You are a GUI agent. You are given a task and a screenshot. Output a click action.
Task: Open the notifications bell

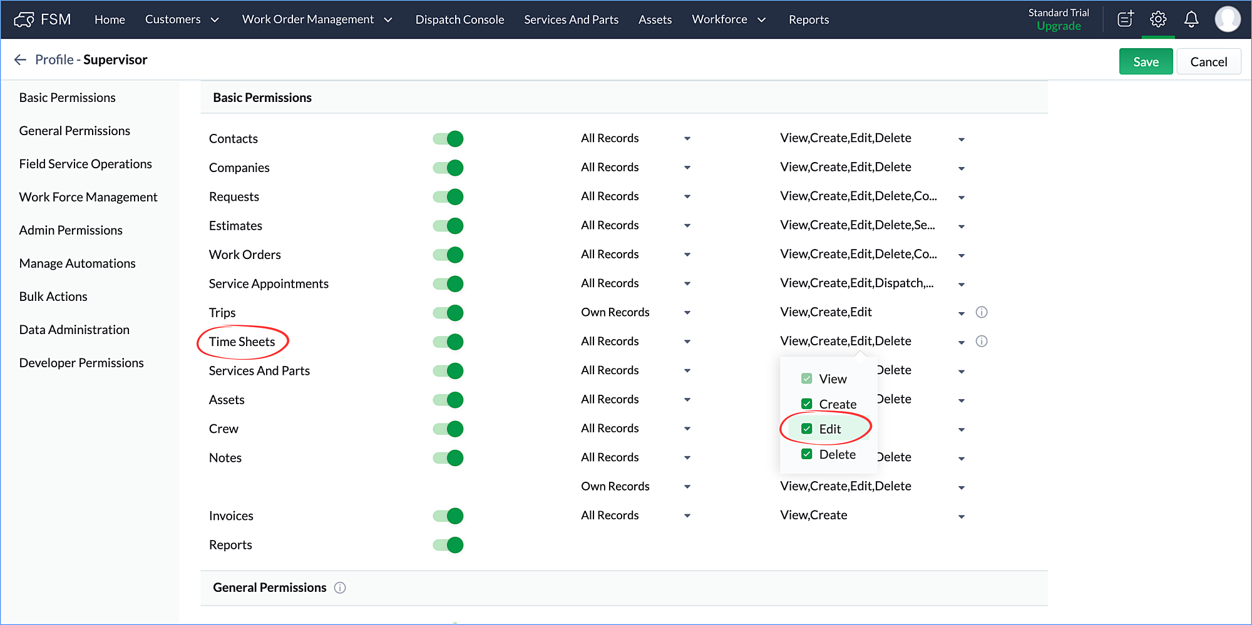click(x=1191, y=19)
